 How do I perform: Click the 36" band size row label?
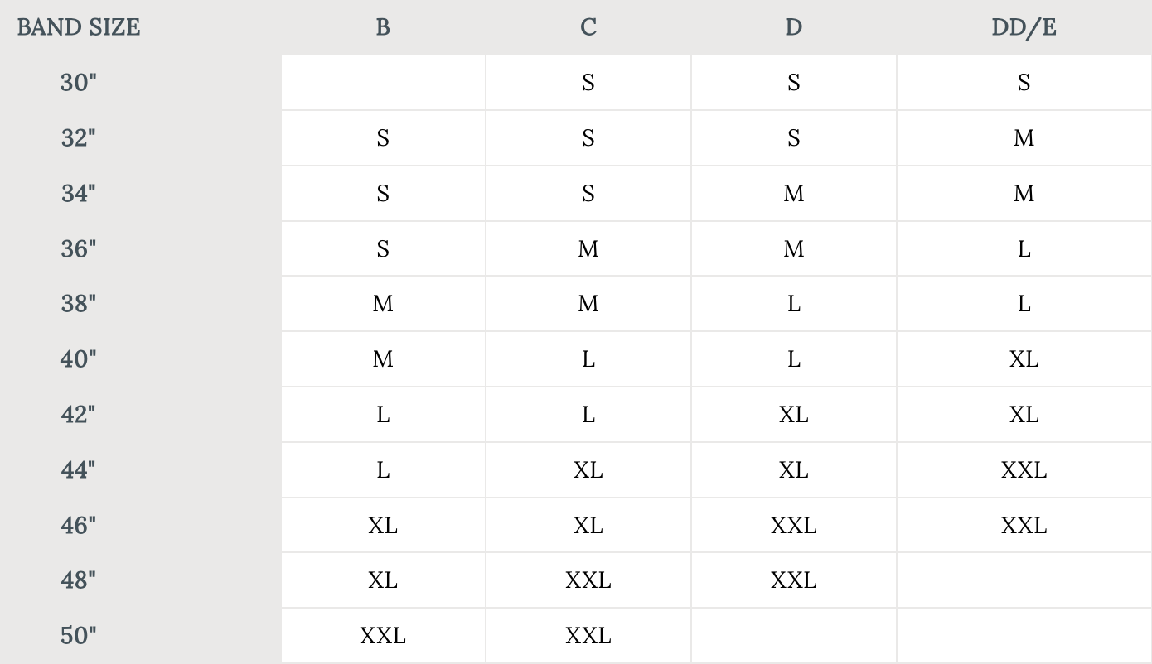(x=79, y=248)
